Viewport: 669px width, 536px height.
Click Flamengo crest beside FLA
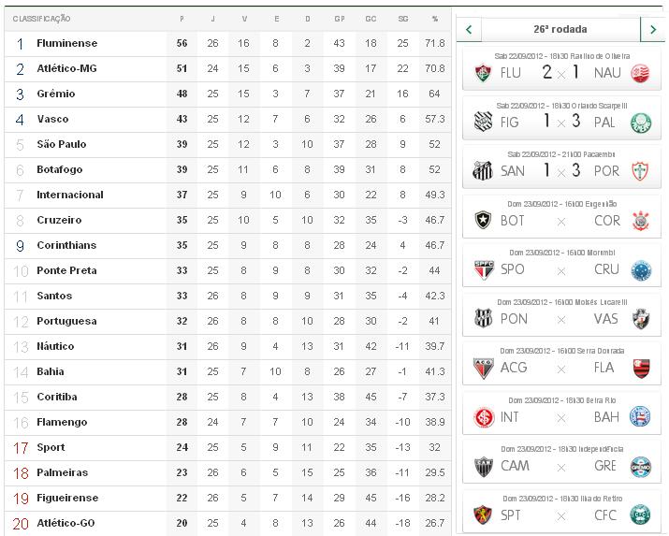(641, 368)
